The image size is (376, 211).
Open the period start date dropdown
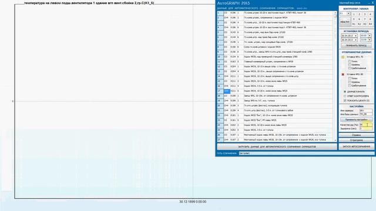coord(355,36)
